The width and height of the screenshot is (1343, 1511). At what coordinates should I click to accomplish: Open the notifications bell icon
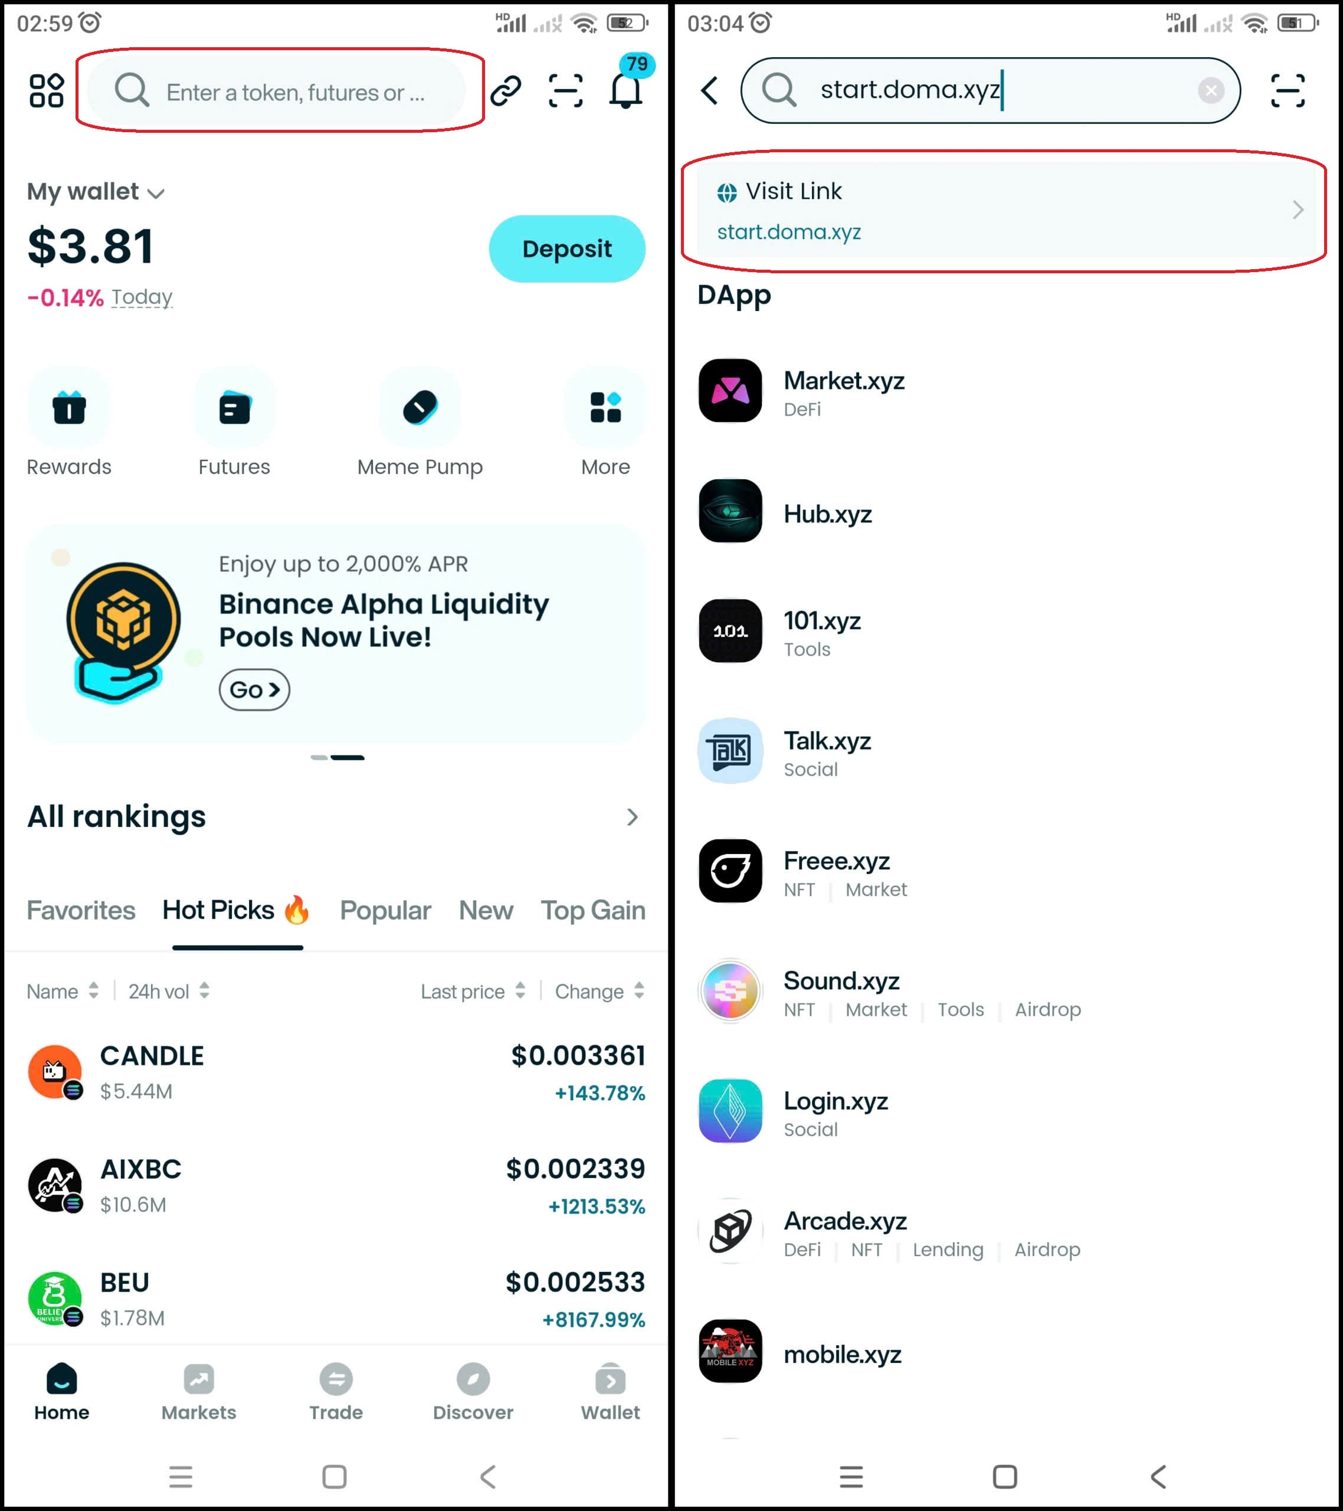[x=626, y=90]
